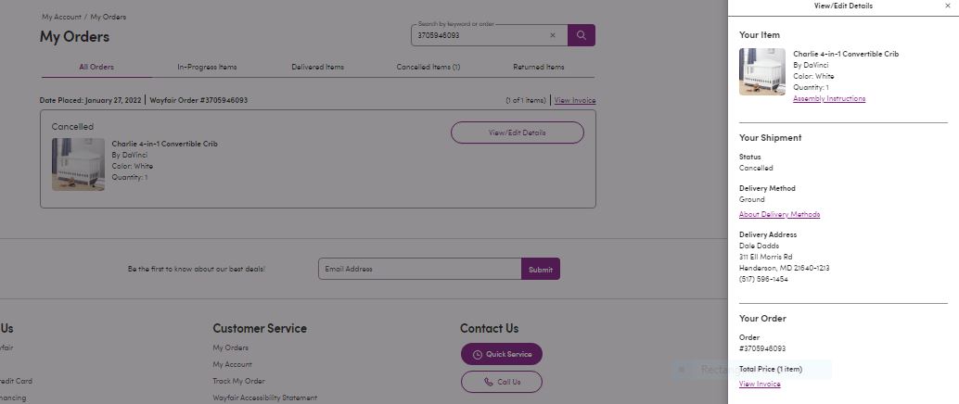The height and width of the screenshot is (404, 959).
Task: Close the View/Edit Details panel
Action: pyautogui.click(x=948, y=6)
